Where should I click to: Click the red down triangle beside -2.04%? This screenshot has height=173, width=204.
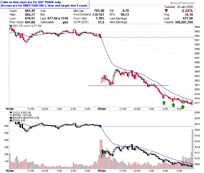[166, 11]
